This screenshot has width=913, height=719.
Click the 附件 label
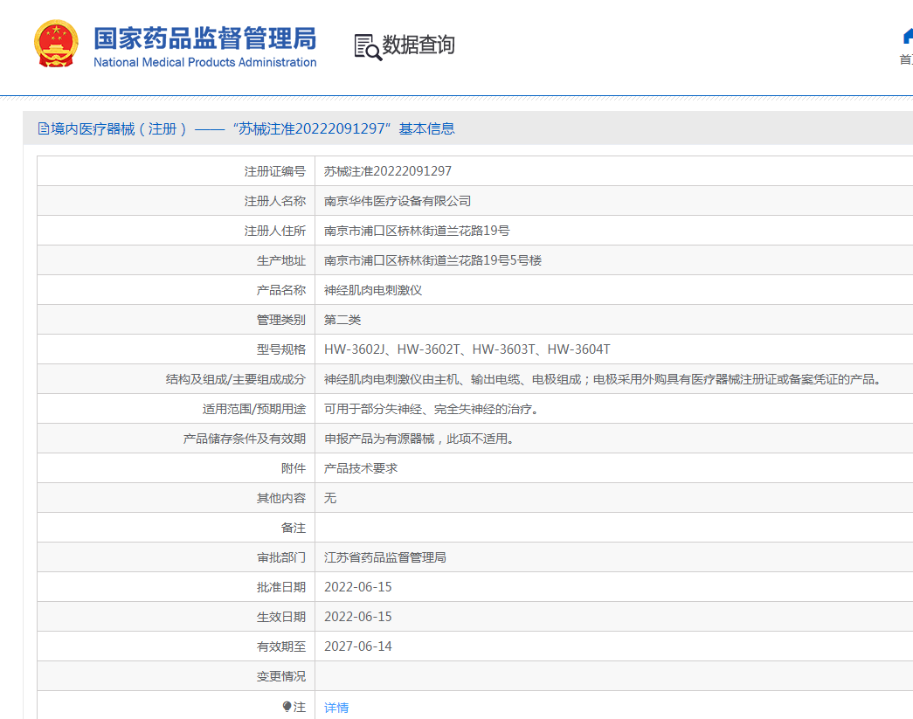point(294,468)
